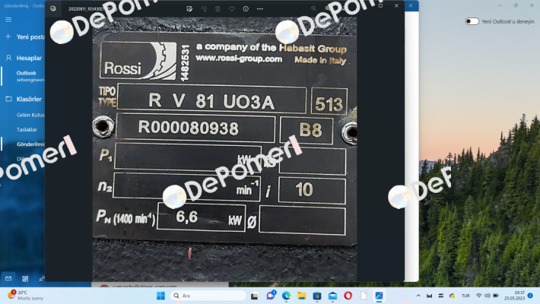Open the battery status tray icon

coord(496,296)
